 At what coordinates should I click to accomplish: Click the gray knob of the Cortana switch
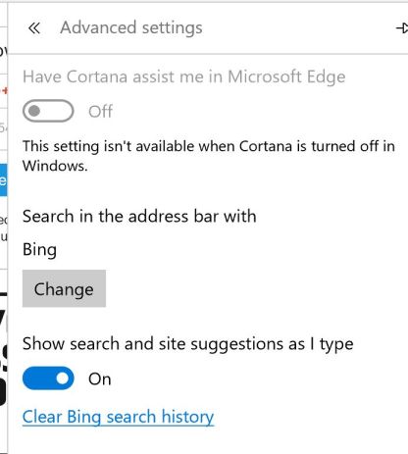click(x=34, y=111)
